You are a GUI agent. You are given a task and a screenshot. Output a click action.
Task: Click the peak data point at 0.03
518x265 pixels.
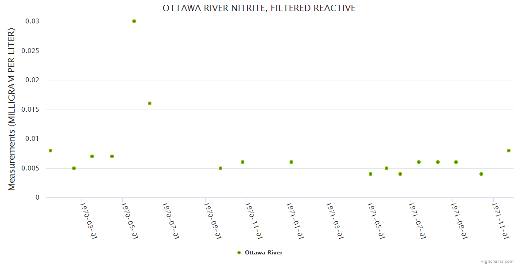tap(134, 21)
